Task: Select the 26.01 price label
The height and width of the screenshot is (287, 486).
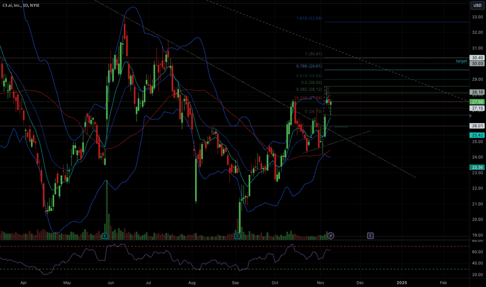Action: click(477, 126)
